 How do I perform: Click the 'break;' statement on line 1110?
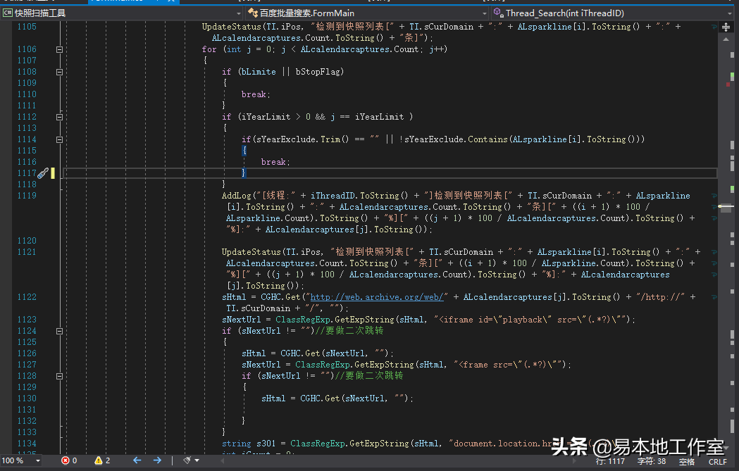[256, 94]
